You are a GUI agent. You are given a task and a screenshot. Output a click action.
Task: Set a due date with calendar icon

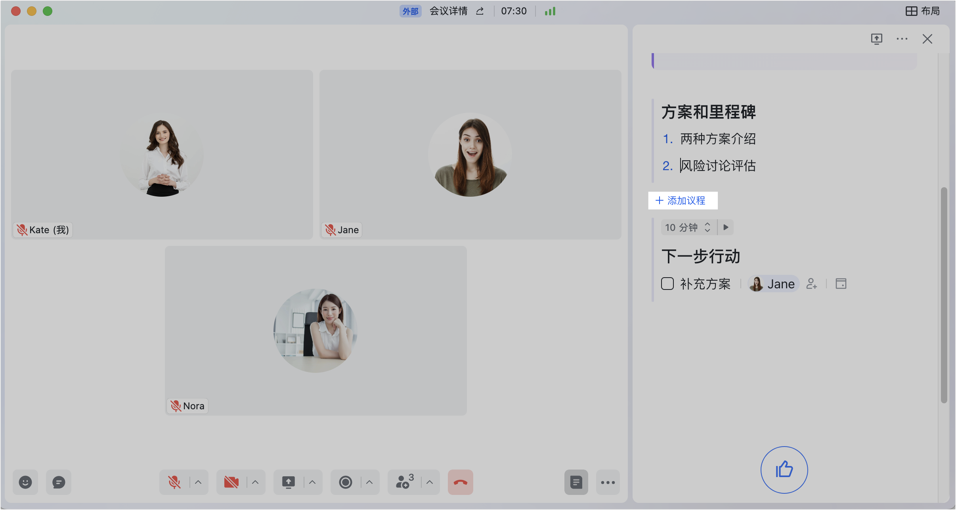841,284
